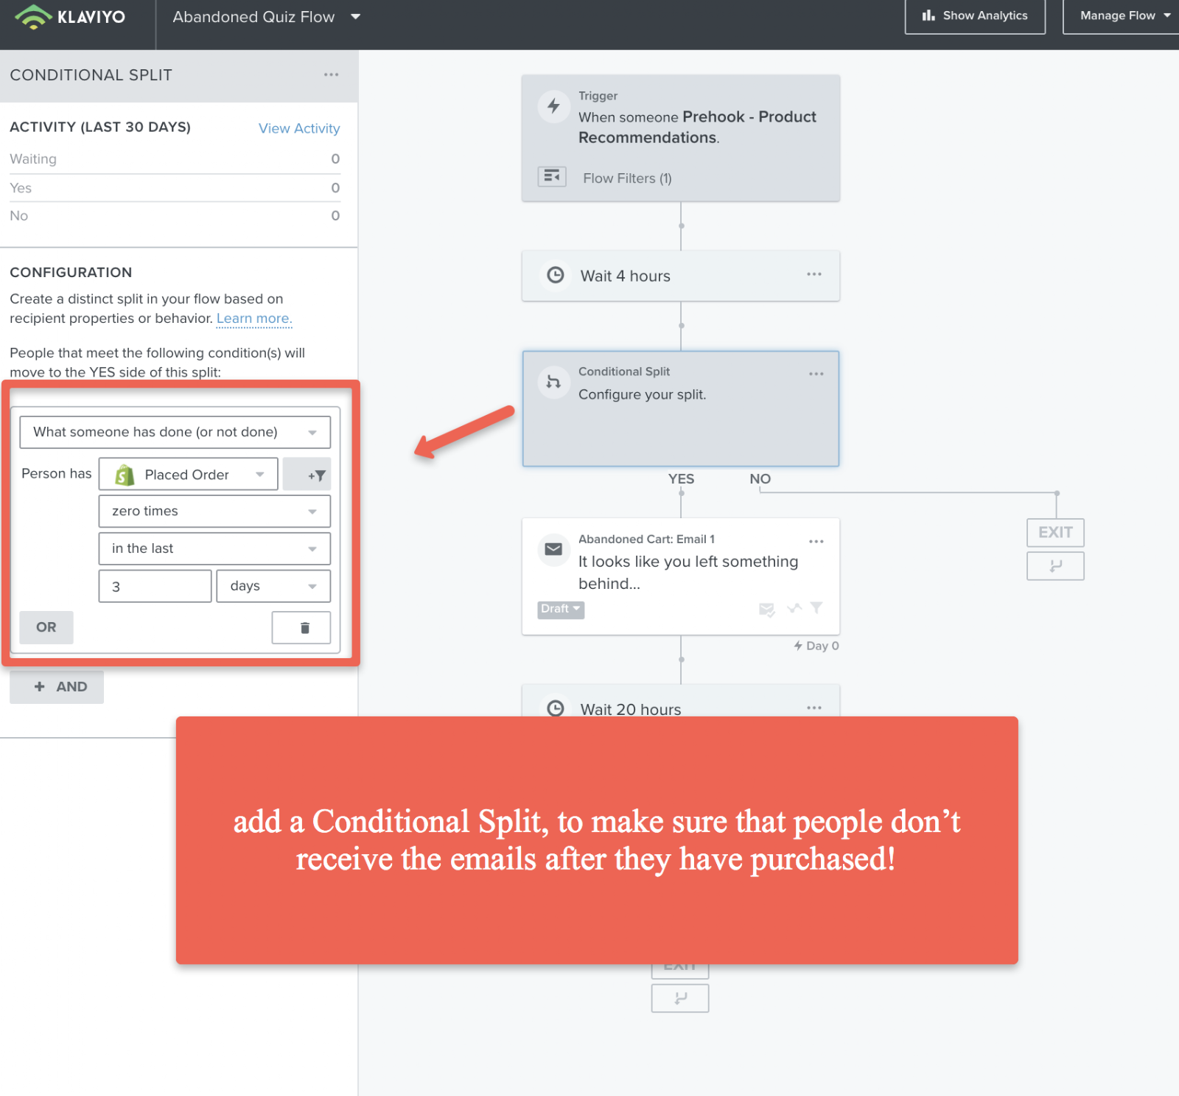Delete condition with trash icon
This screenshot has height=1096, width=1179.
point(301,627)
